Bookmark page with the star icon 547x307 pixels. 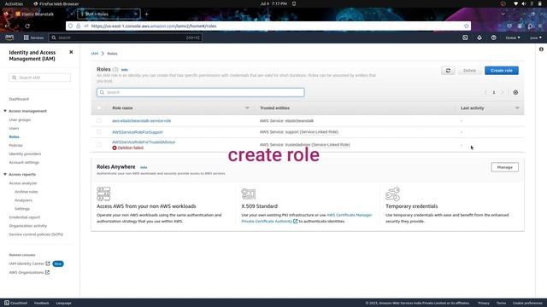[467, 26]
